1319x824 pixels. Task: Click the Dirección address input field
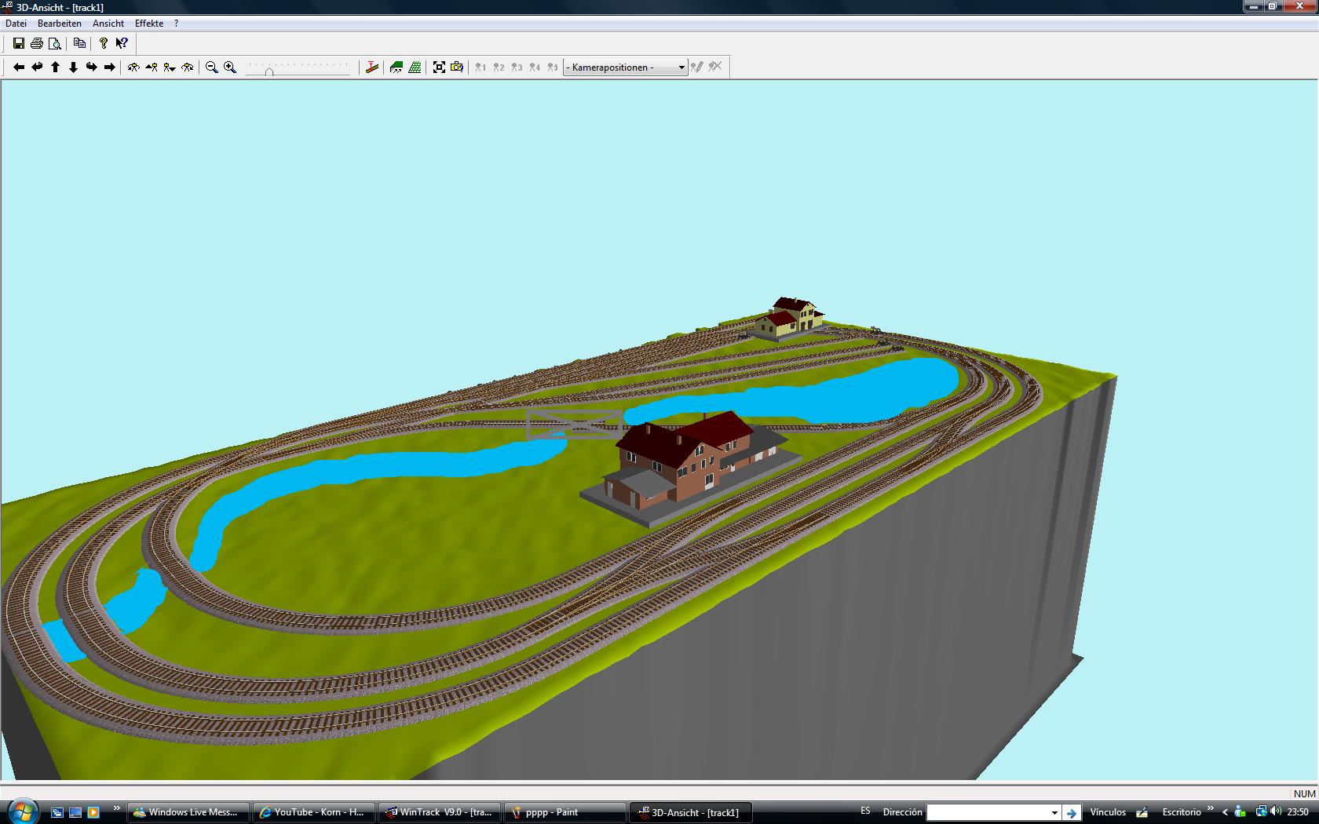(x=987, y=812)
